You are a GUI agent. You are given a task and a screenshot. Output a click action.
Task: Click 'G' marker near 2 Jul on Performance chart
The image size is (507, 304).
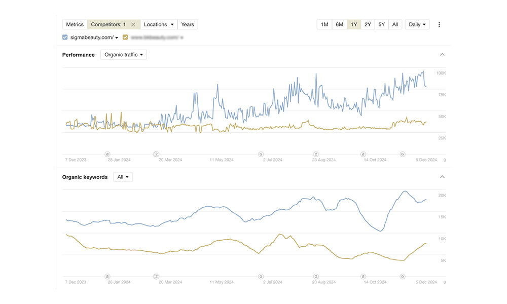(261, 154)
